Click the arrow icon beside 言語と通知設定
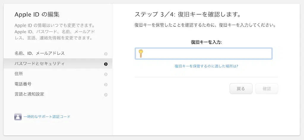The height and width of the screenshot is (140, 304). pyautogui.click(x=106, y=95)
